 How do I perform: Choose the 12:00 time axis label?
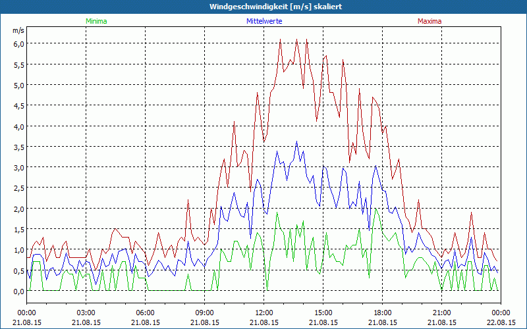click(264, 313)
